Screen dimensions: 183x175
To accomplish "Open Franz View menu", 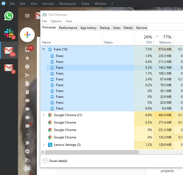I will (34, 4).
